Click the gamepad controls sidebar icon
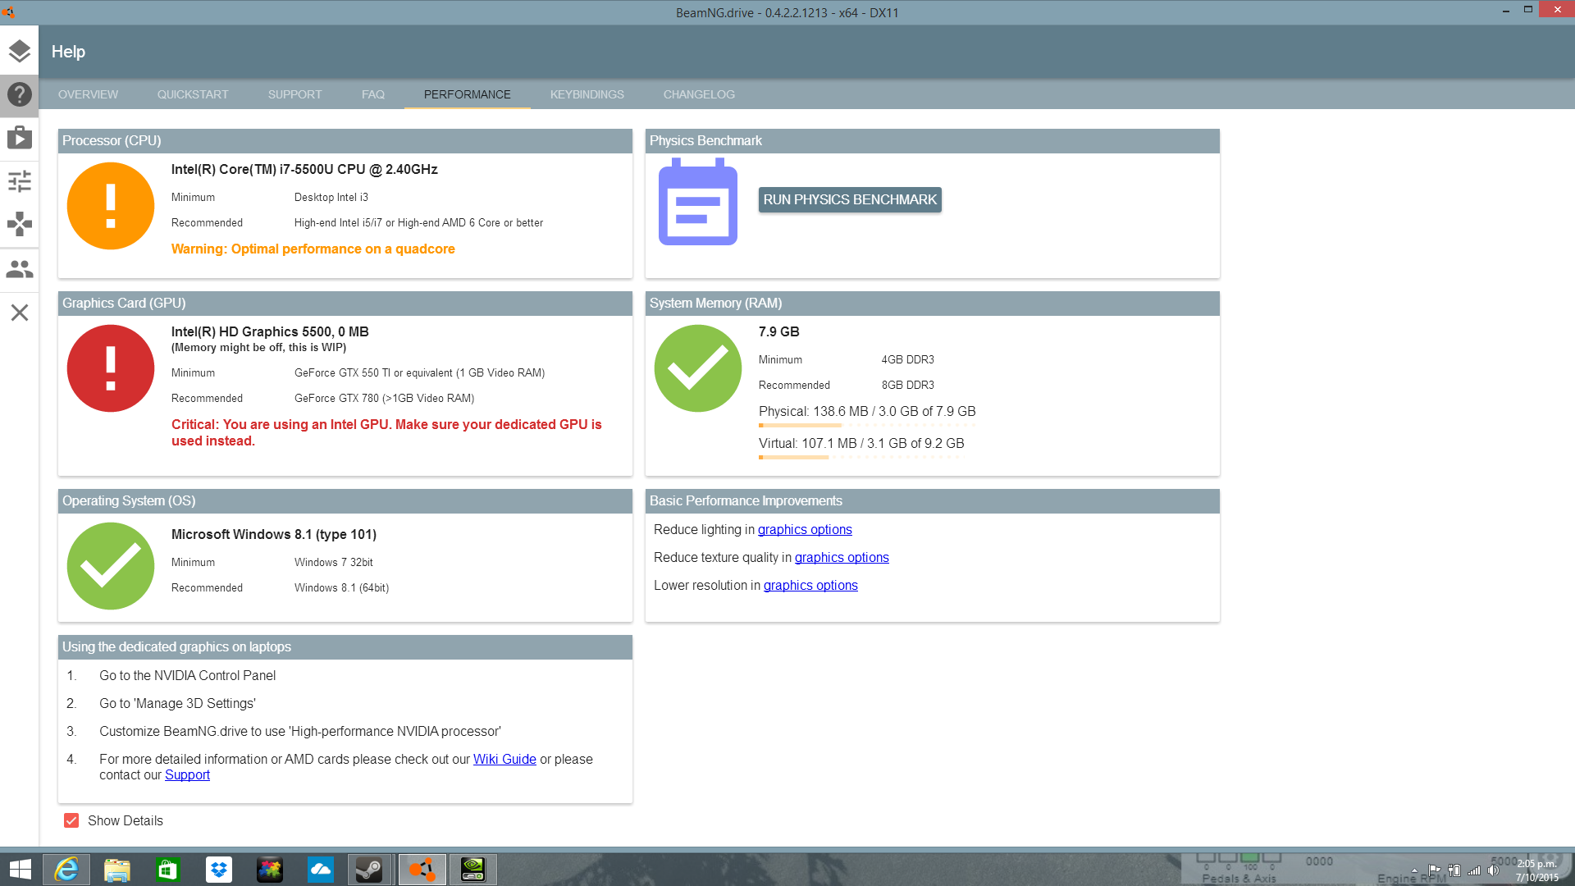This screenshot has height=886, width=1575. click(19, 224)
